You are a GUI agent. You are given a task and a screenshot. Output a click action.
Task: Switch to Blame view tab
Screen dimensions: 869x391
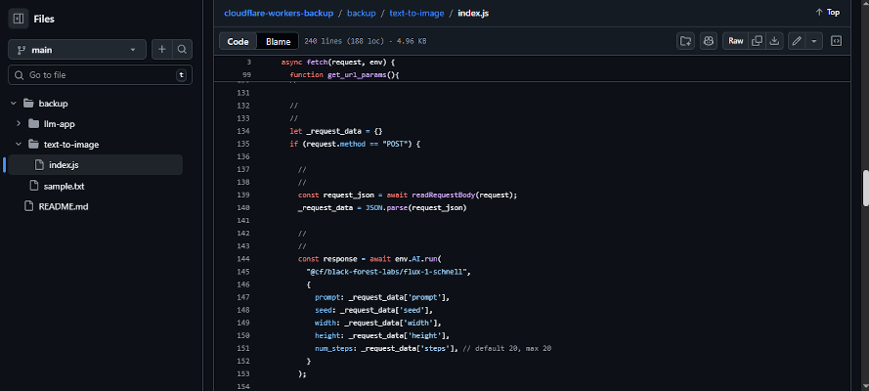point(279,41)
